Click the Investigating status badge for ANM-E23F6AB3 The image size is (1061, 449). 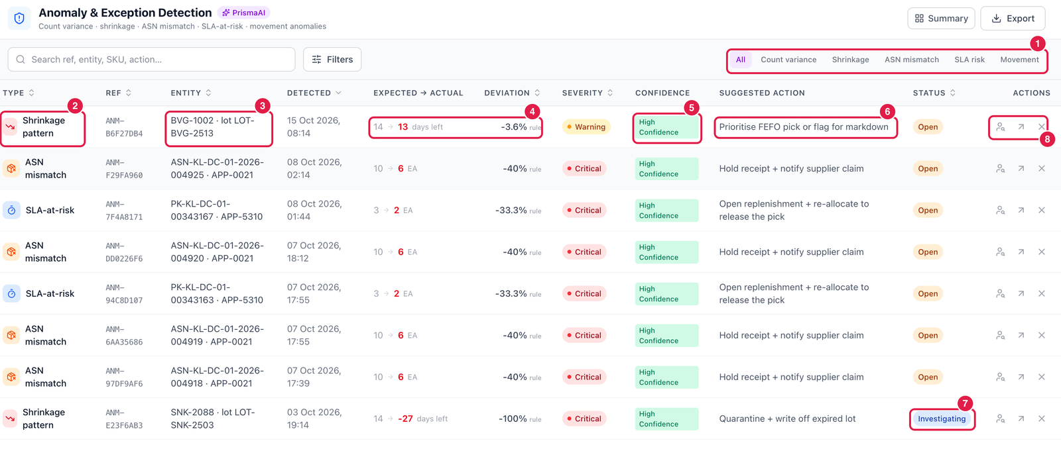click(x=942, y=419)
